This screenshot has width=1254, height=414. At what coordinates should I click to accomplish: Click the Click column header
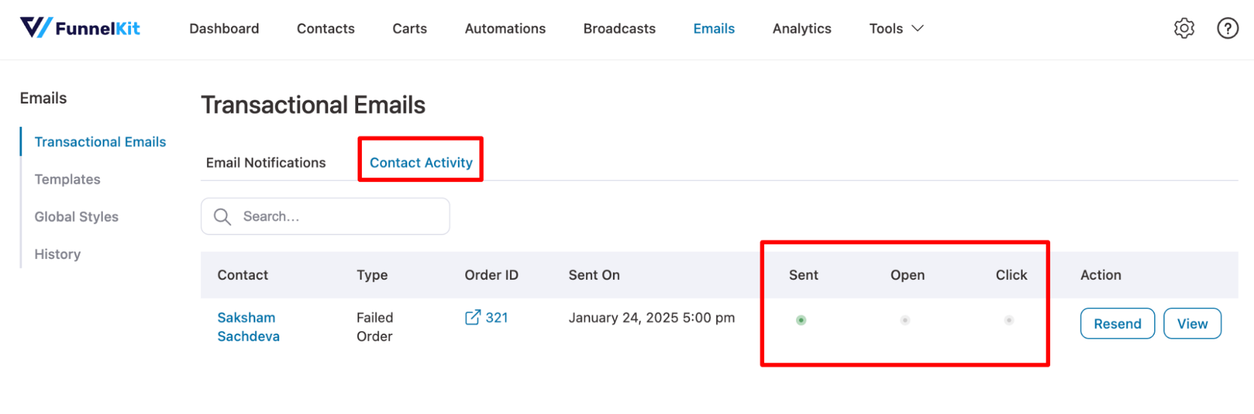click(x=1011, y=275)
